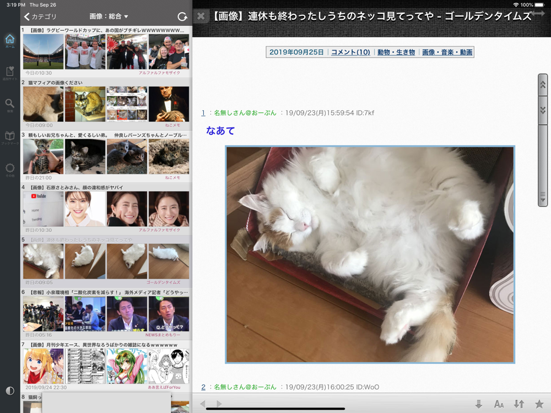Open the コメント(10) link
Image resolution: width=551 pixels, height=413 pixels.
click(x=350, y=52)
